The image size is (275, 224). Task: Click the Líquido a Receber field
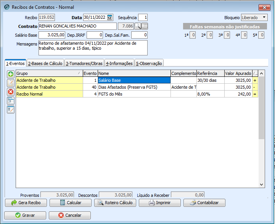click(188, 195)
